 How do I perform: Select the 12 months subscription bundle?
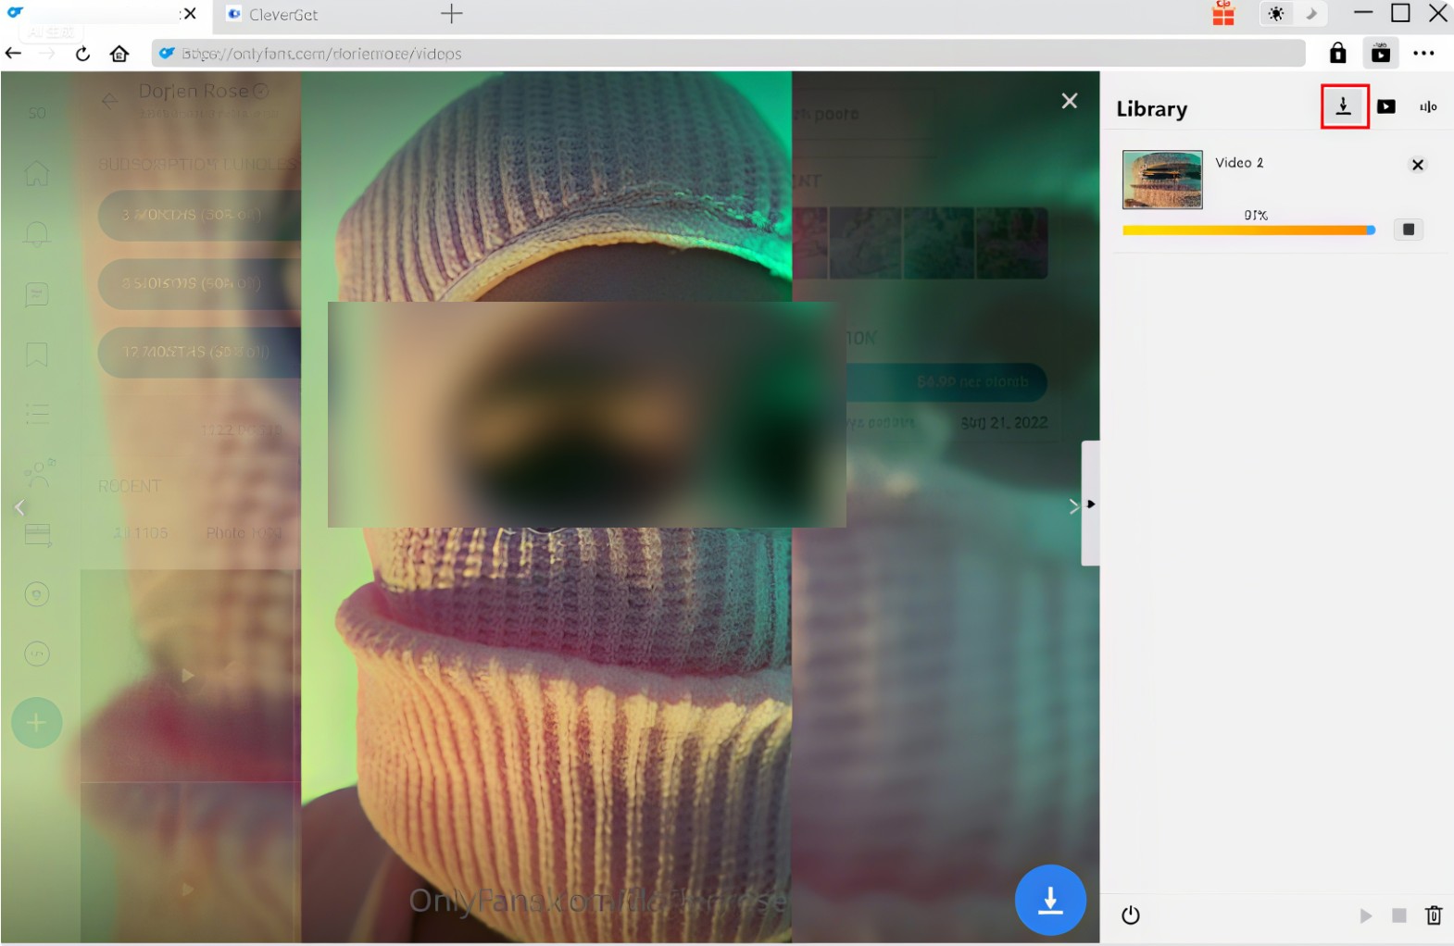[x=199, y=352]
